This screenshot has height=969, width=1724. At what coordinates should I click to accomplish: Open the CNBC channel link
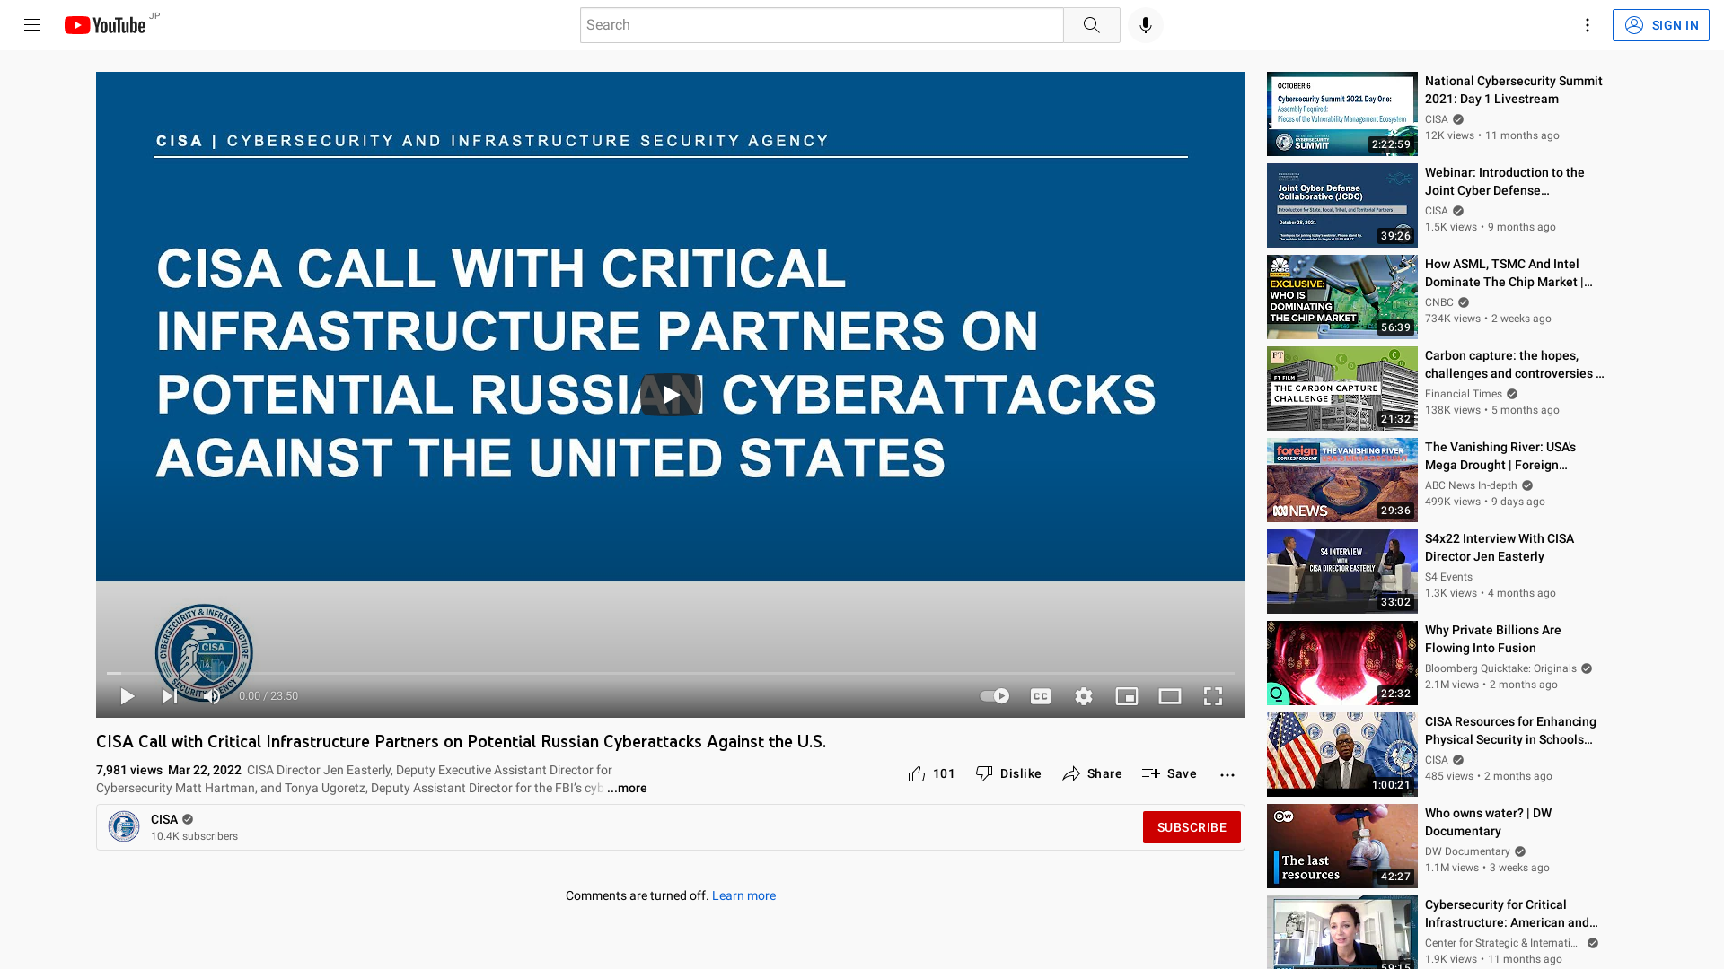coord(1439,303)
